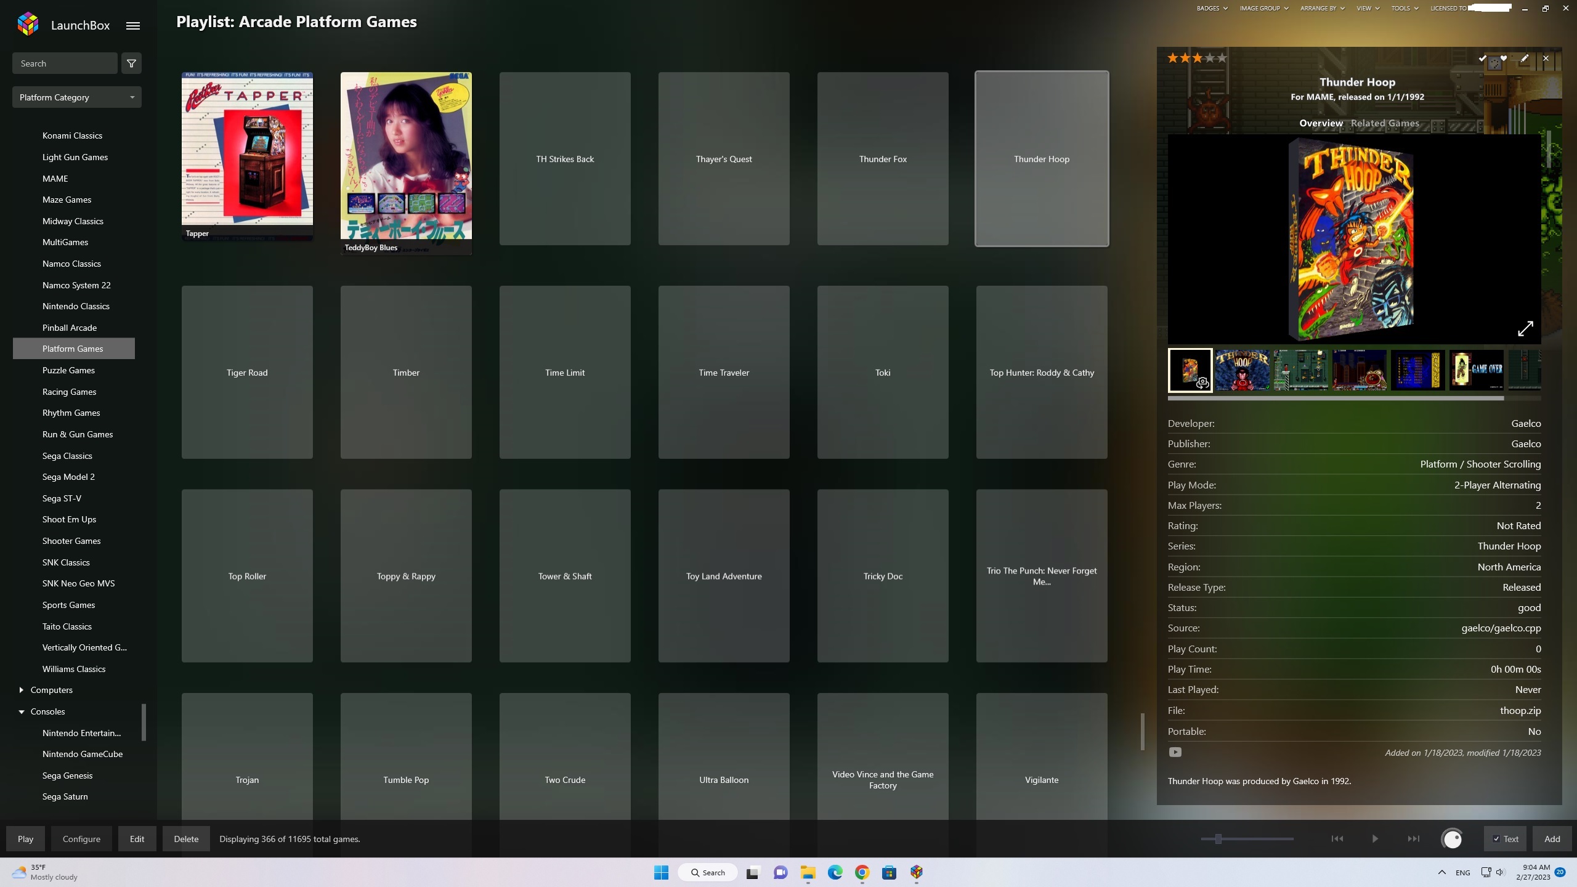This screenshot has height=887, width=1577.
Task: Play the background music
Action: pyautogui.click(x=1375, y=839)
